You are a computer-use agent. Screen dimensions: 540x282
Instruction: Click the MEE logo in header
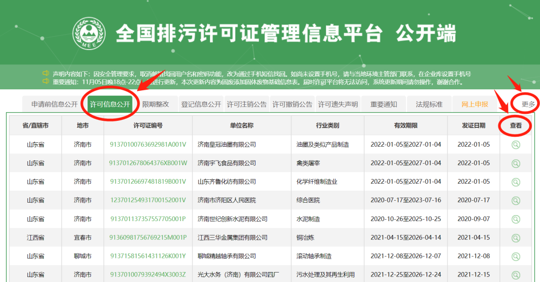tap(89, 33)
